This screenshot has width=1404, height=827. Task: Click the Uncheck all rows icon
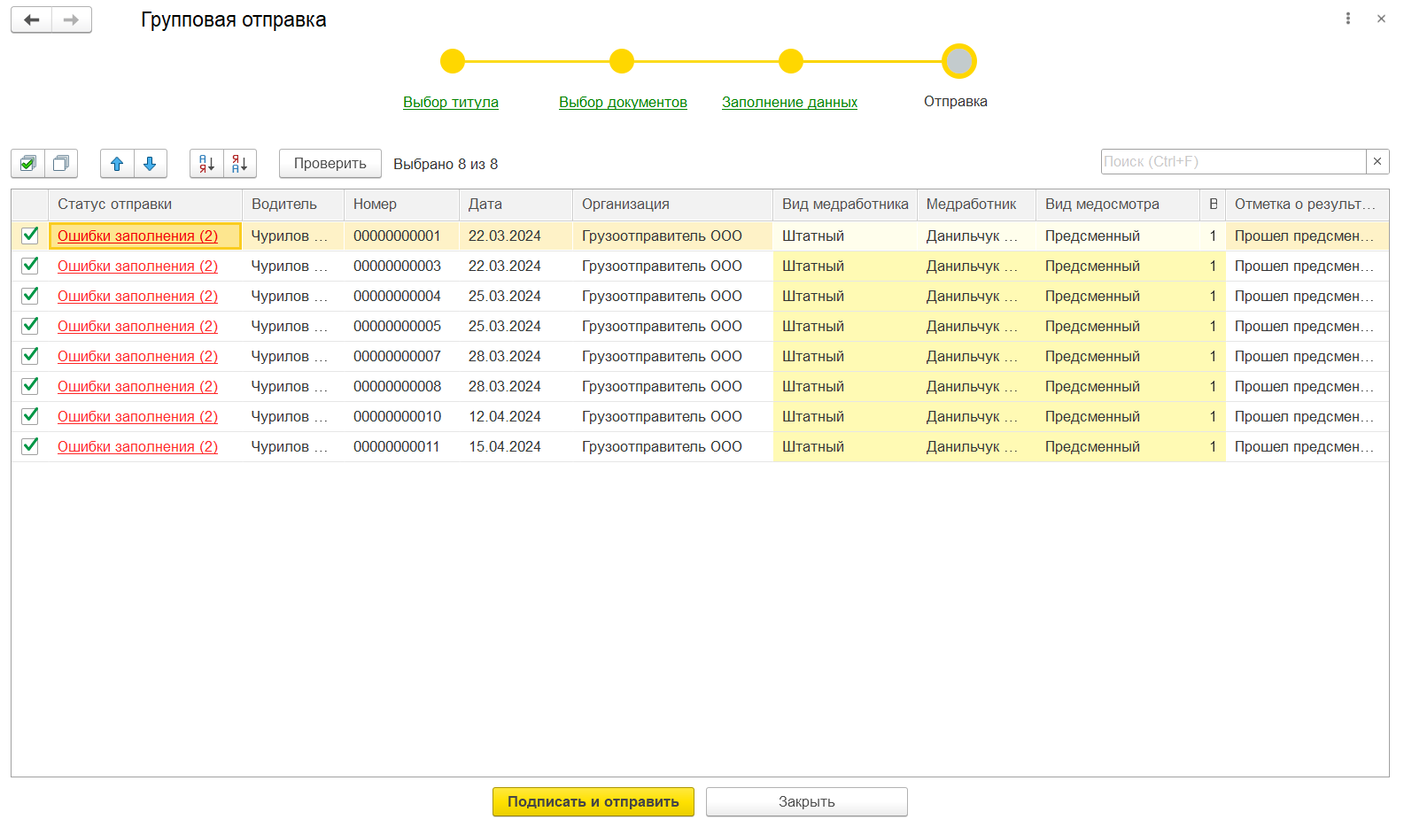click(x=61, y=164)
